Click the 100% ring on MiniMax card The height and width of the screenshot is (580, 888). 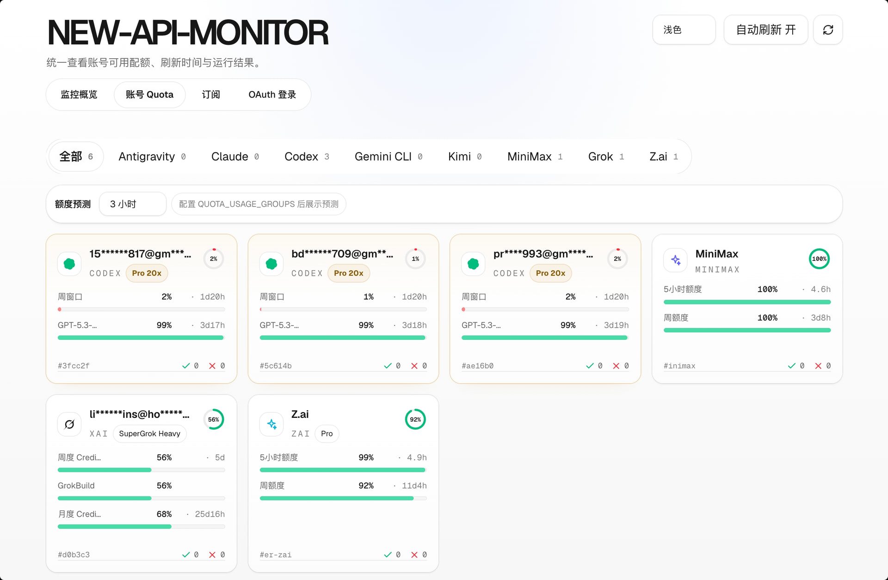819,259
